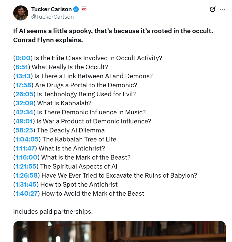Skip to the 1:40:27 timestamp
The height and width of the screenshot is (242, 232).
[x=28, y=193]
